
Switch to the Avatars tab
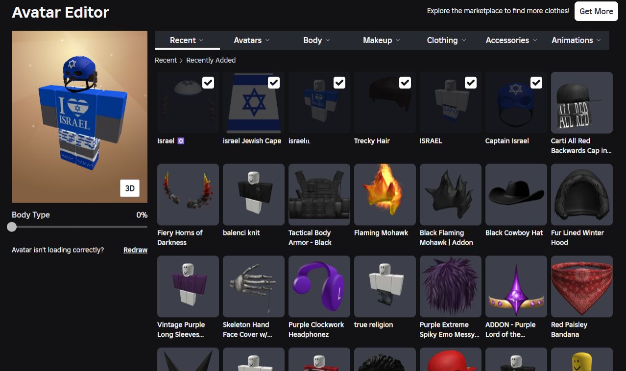[253, 40]
